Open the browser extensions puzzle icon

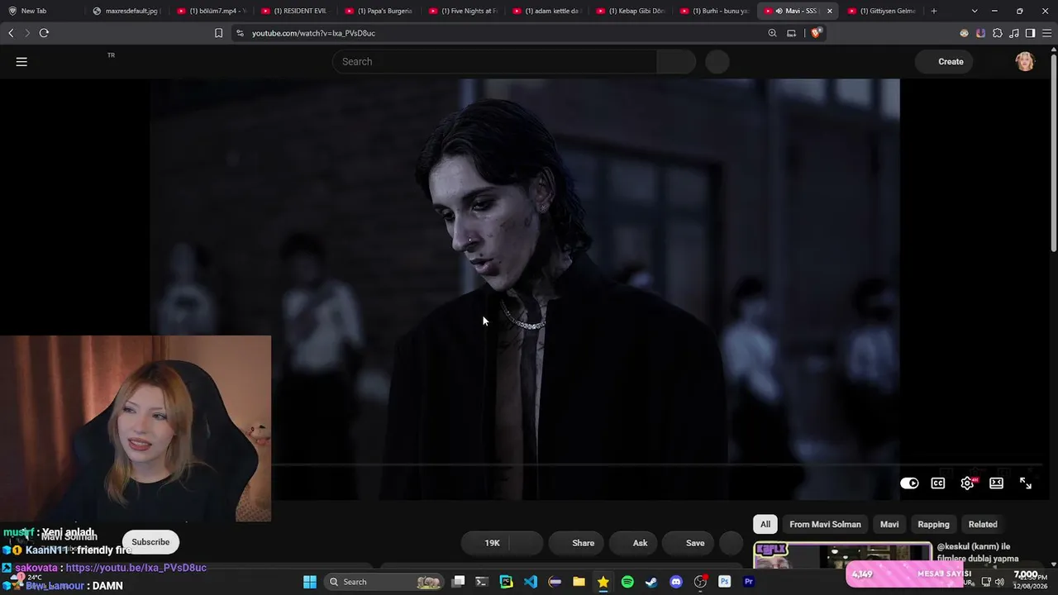pyautogui.click(x=998, y=33)
